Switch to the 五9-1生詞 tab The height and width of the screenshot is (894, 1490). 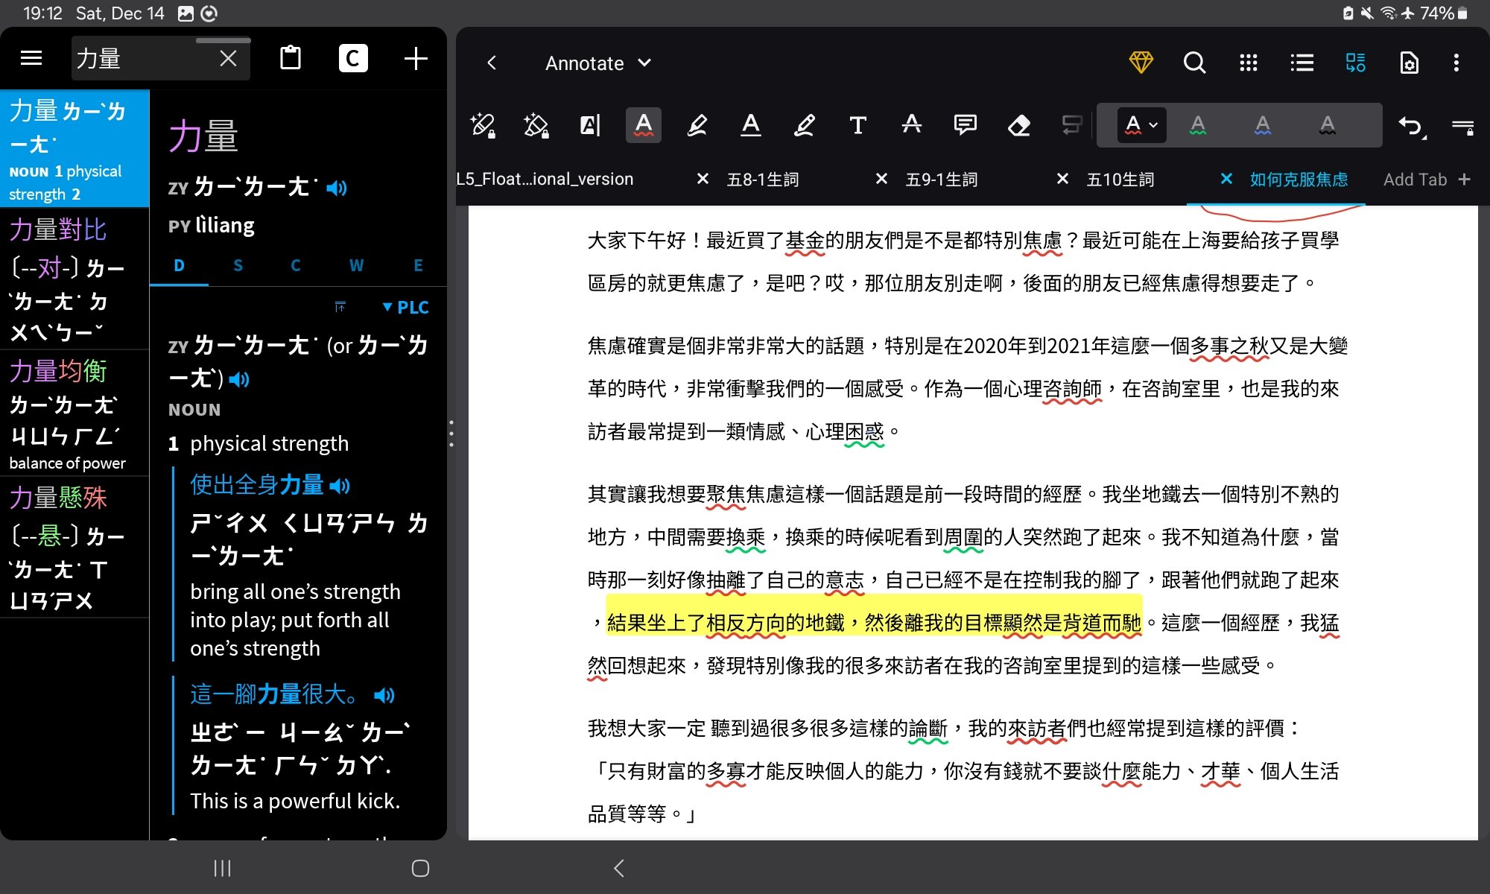click(x=942, y=180)
